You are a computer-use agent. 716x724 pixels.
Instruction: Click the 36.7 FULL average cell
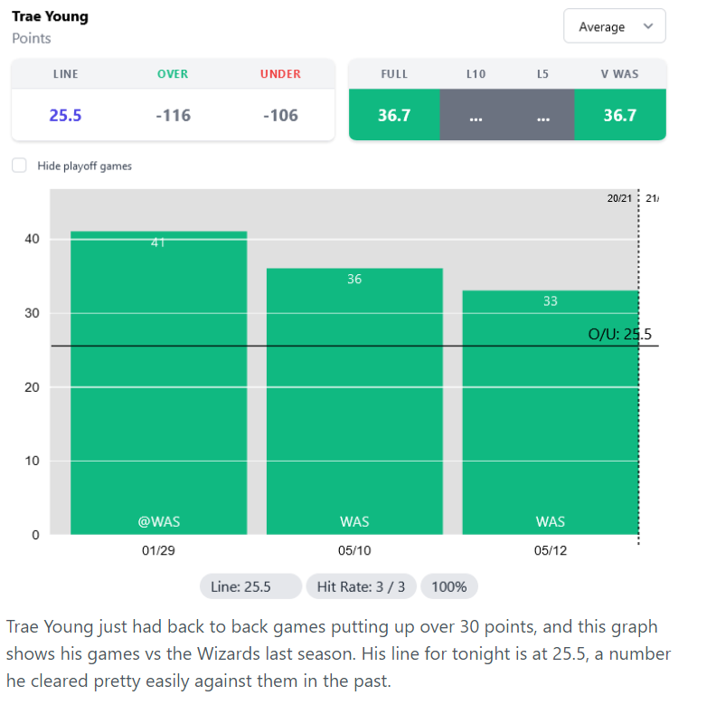(394, 115)
